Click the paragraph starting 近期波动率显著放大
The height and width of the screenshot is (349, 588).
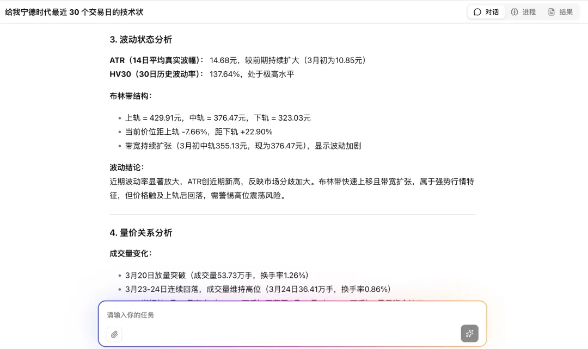[x=292, y=188]
